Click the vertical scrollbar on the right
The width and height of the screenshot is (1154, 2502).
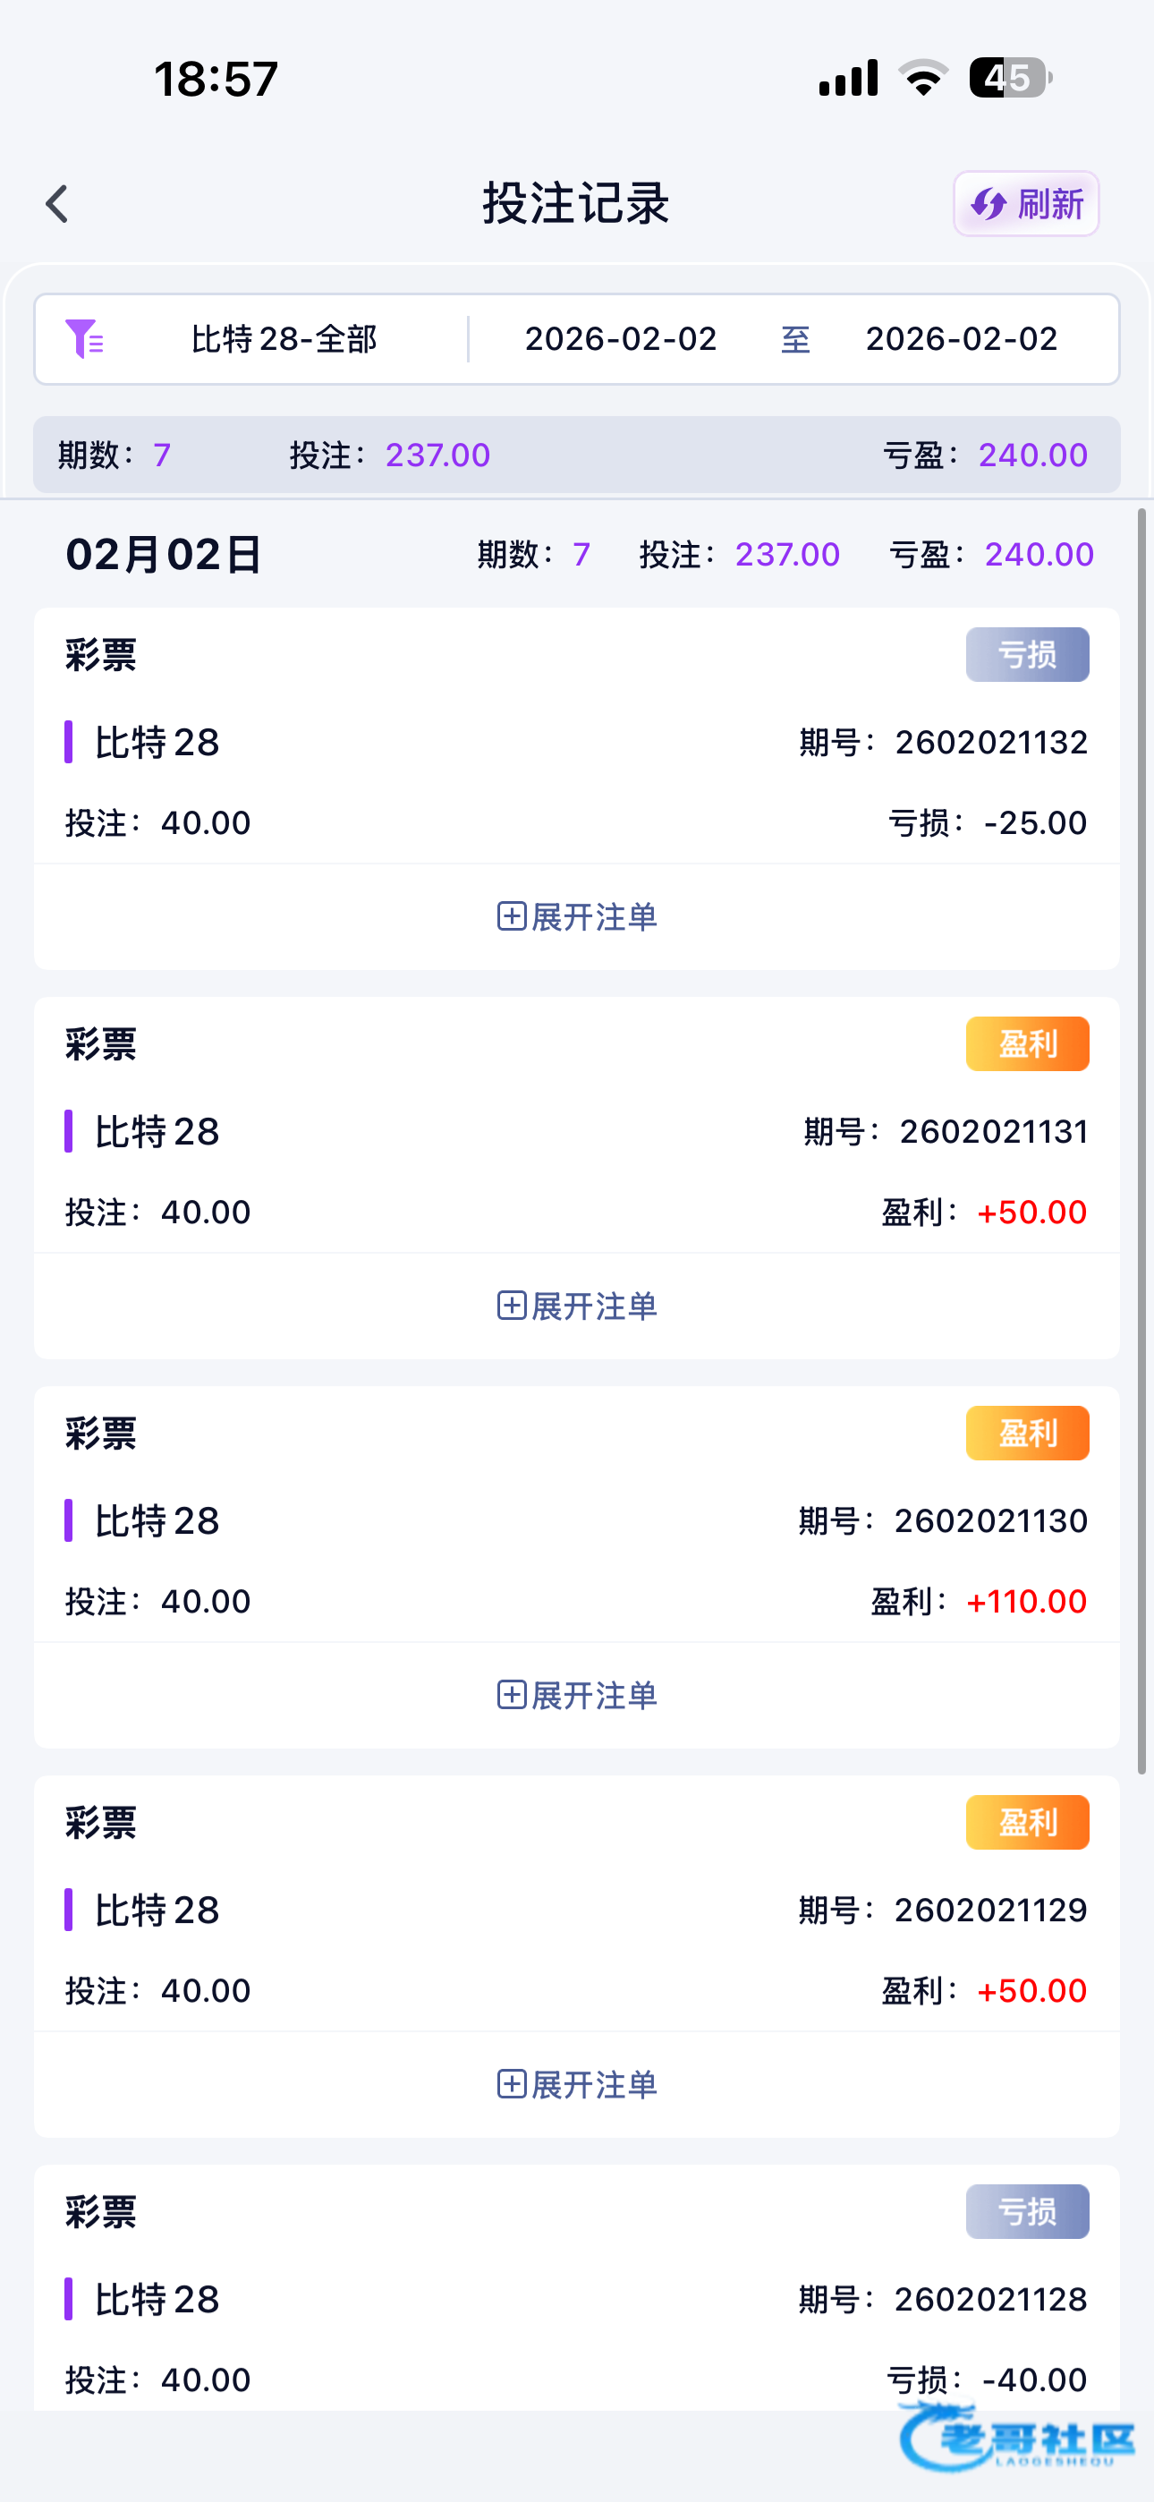pos(1142,1136)
